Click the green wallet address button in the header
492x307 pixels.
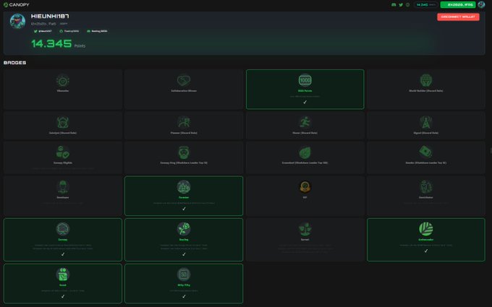[458, 5]
